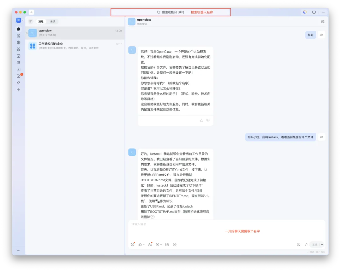341x271 pixels.
Task: Click the plus icon in left sidebar
Action: (19, 89)
